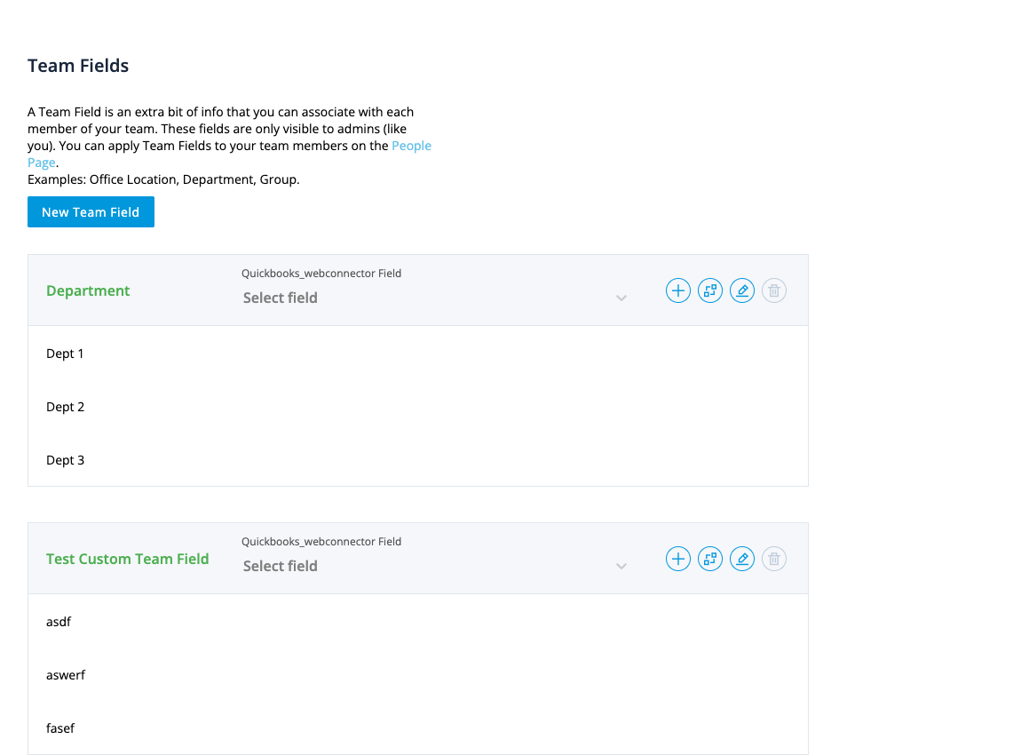Choose the fasef option row
The height and width of the screenshot is (755, 1021).
pos(60,728)
